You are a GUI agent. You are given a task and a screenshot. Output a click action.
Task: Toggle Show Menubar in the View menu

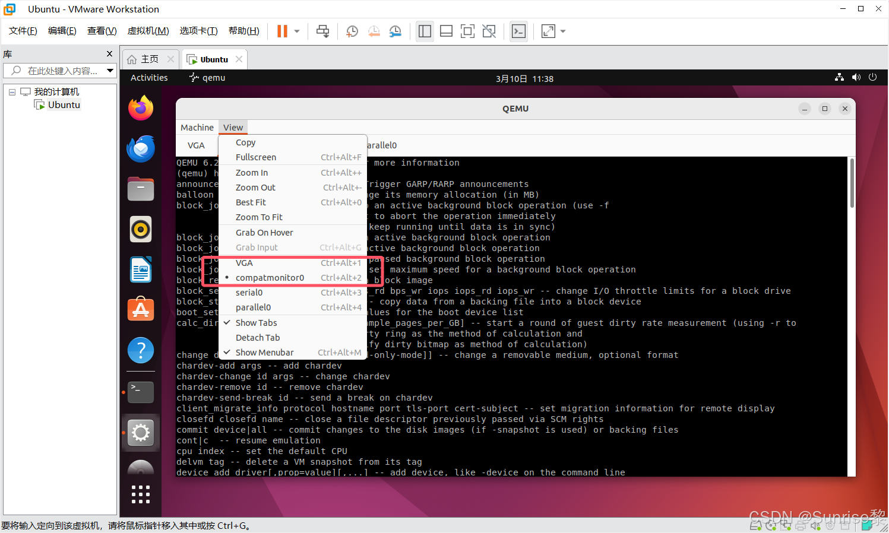point(293,353)
